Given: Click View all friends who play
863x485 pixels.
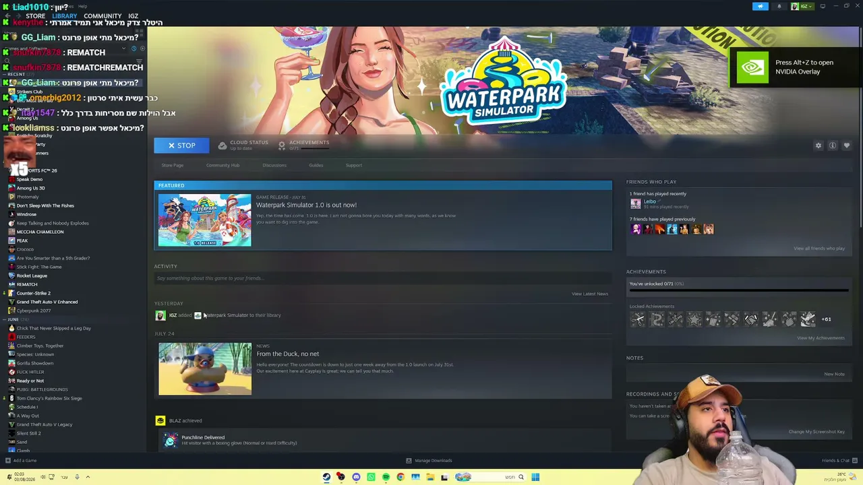Looking at the screenshot, I should [x=819, y=249].
